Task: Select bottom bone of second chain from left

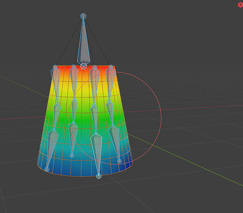Action: point(73,138)
